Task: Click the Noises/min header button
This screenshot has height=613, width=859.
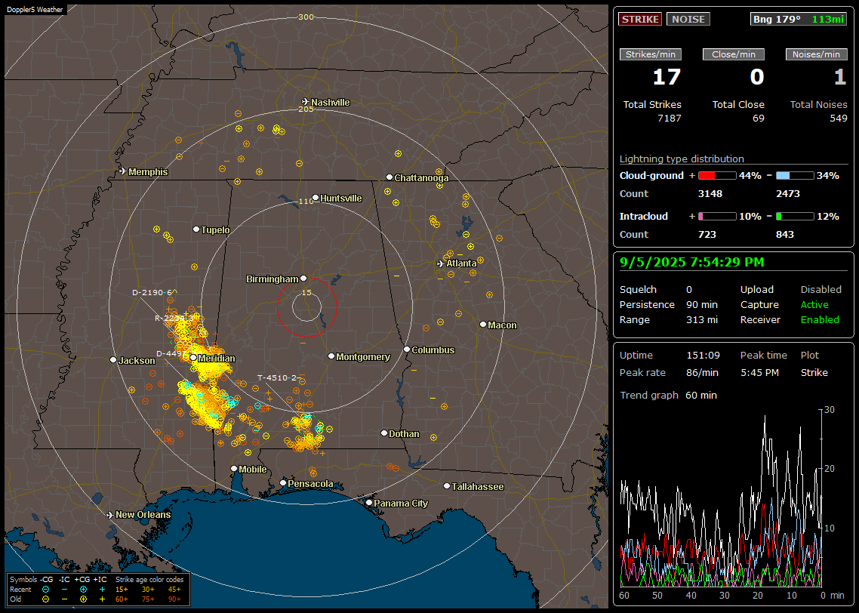Action: pyautogui.click(x=816, y=54)
